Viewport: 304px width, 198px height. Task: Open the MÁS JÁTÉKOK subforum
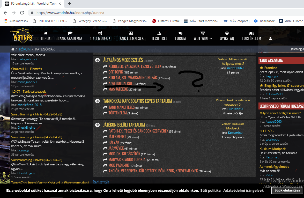pos(118,89)
